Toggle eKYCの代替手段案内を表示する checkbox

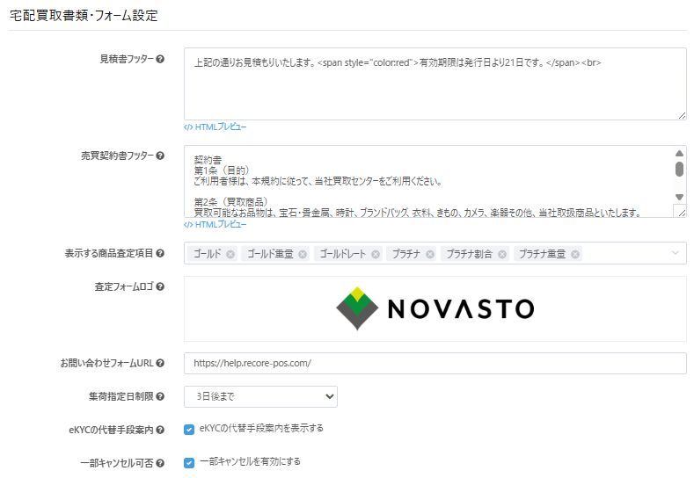189,430
